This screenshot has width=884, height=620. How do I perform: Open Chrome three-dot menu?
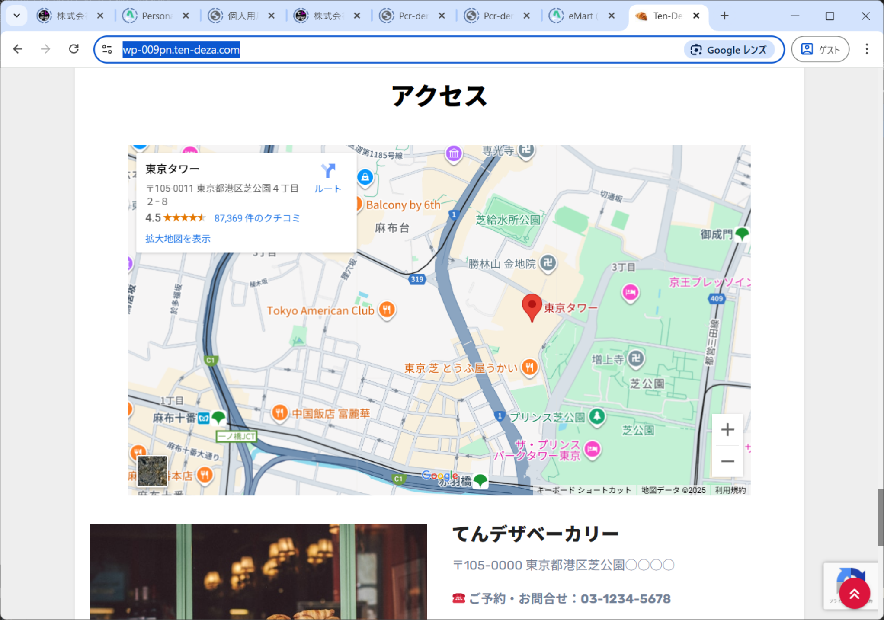(866, 49)
